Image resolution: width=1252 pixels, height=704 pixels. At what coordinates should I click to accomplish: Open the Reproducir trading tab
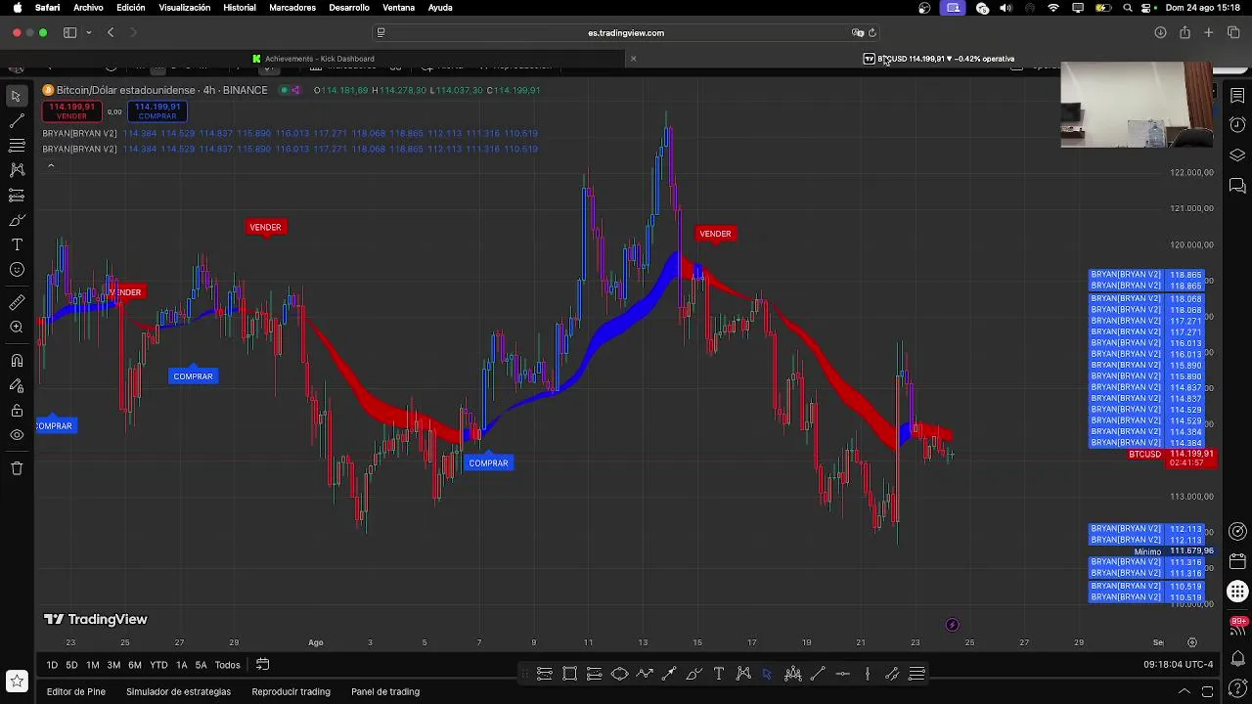(291, 691)
